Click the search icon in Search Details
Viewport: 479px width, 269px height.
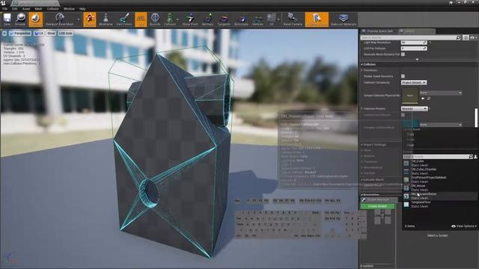(458, 37)
